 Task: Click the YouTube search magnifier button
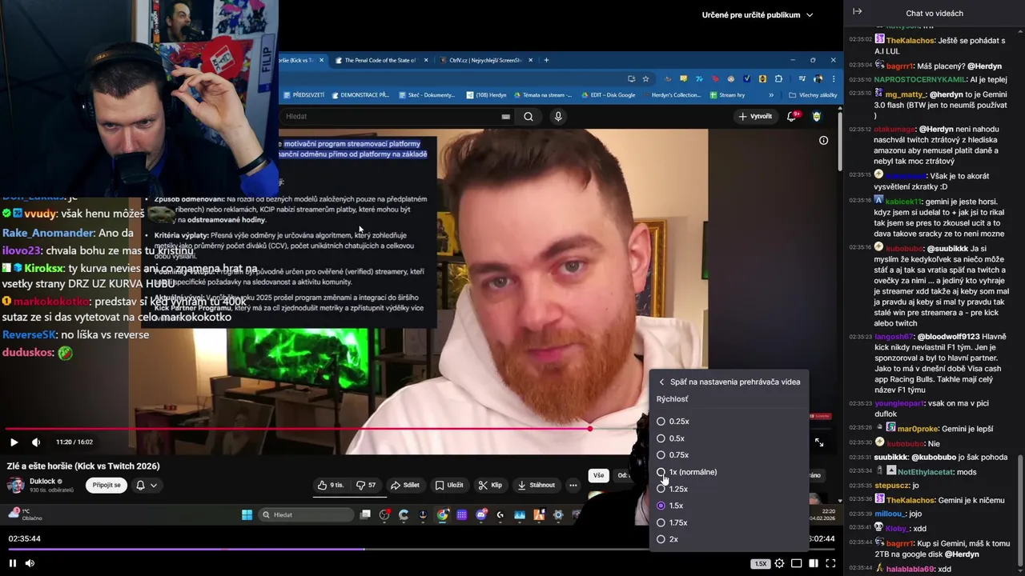529,116
